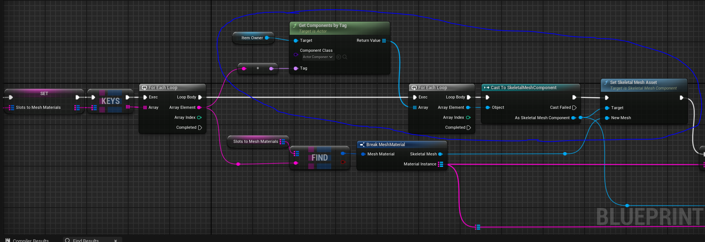The height and width of the screenshot is (242, 705).
Task: Click Array Element pin on second For Each Loop
Action: click(x=468, y=108)
